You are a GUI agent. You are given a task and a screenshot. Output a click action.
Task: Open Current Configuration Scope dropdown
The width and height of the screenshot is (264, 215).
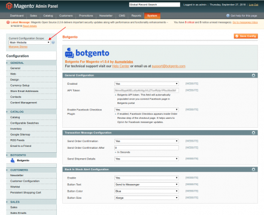[29, 42]
